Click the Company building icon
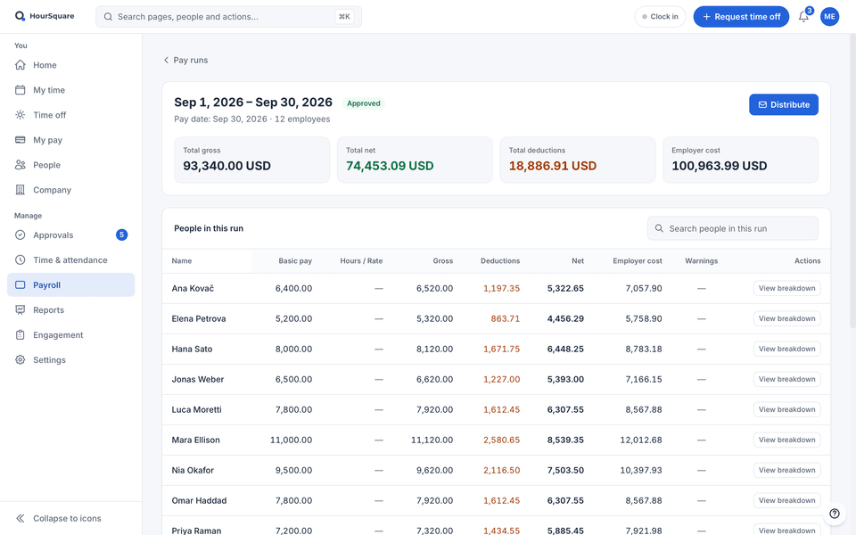Screen dimensions: 856x535 click(21, 190)
